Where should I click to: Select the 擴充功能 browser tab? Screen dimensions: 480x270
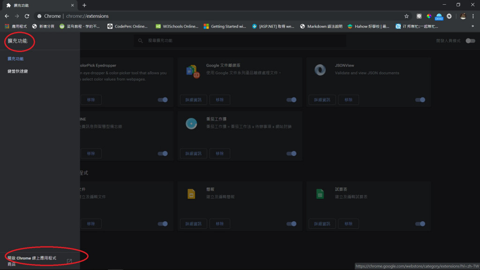(x=40, y=5)
